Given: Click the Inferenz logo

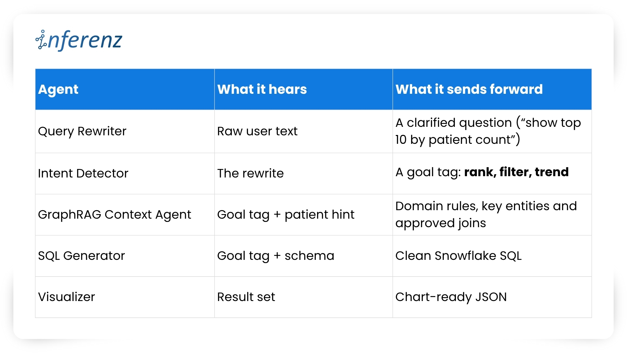Looking at the screenshot, I should click(79, 40).
